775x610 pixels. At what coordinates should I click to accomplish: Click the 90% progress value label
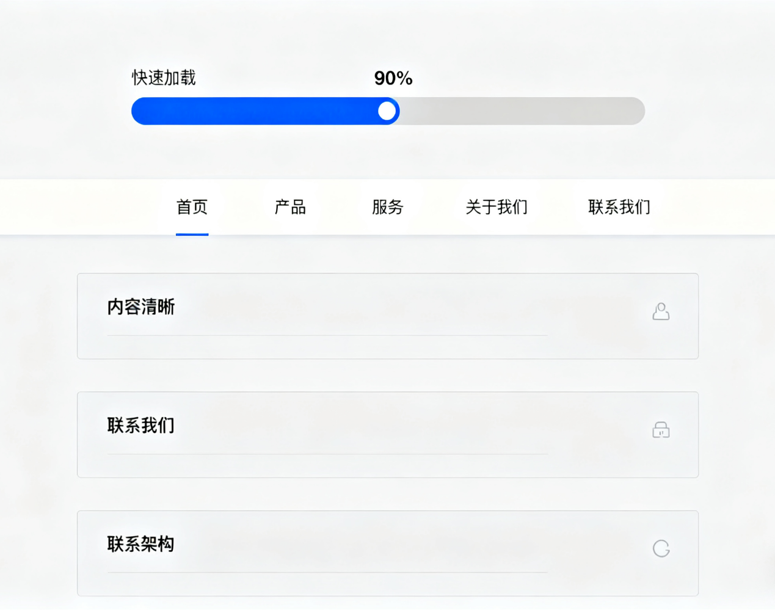[x=393, y=78]
